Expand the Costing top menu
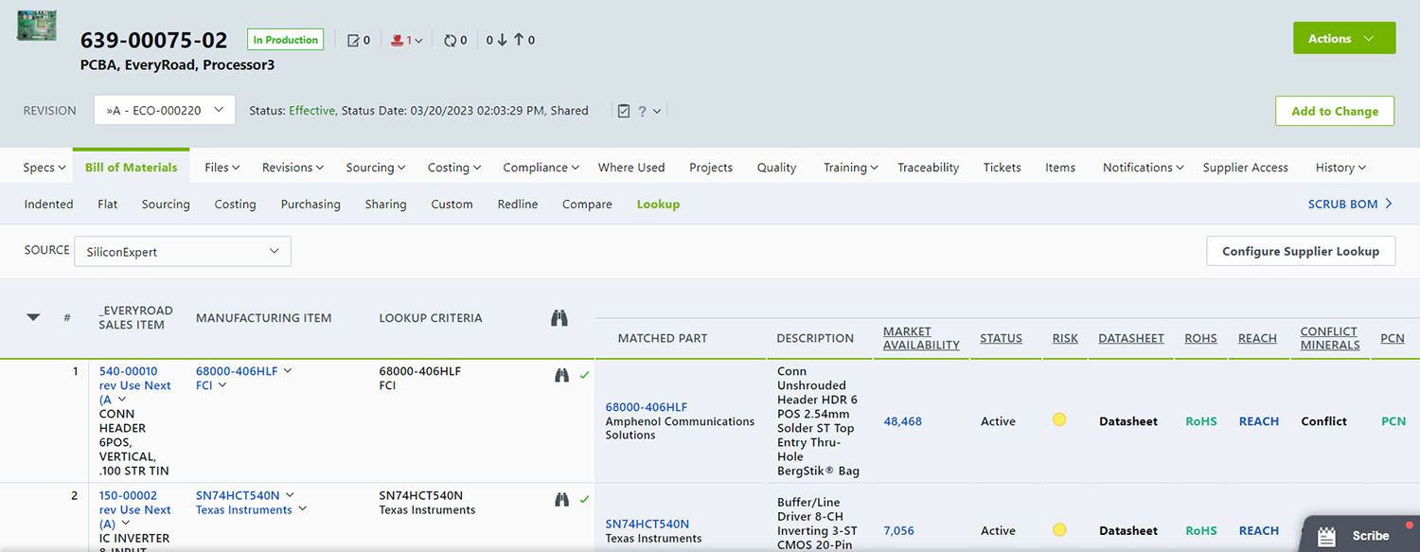 pyautogui.click(x=454, y=168)
